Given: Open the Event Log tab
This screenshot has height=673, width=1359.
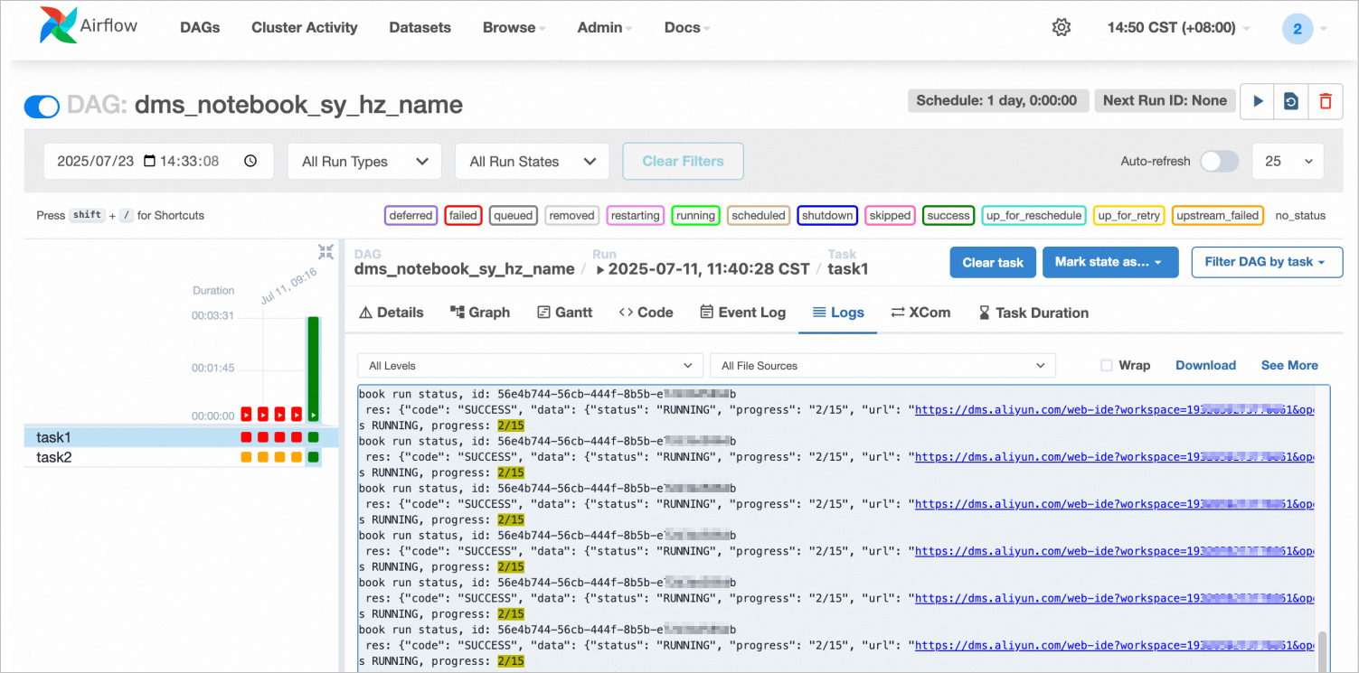Looking at the screenshot, I should (x=742, y=313).
